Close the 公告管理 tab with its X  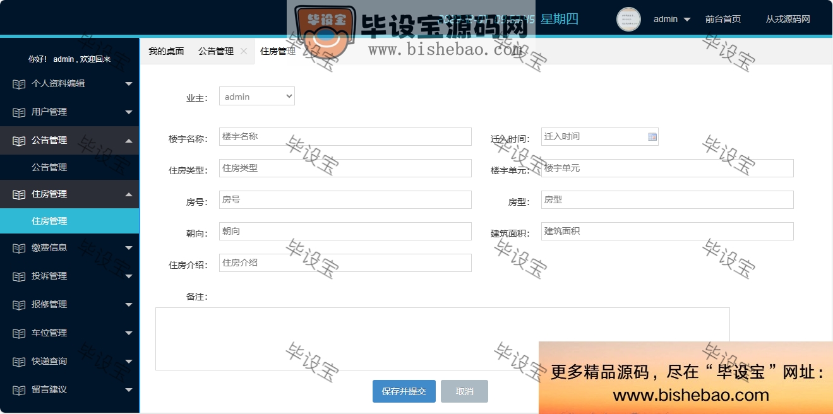(x=244, y=51)
